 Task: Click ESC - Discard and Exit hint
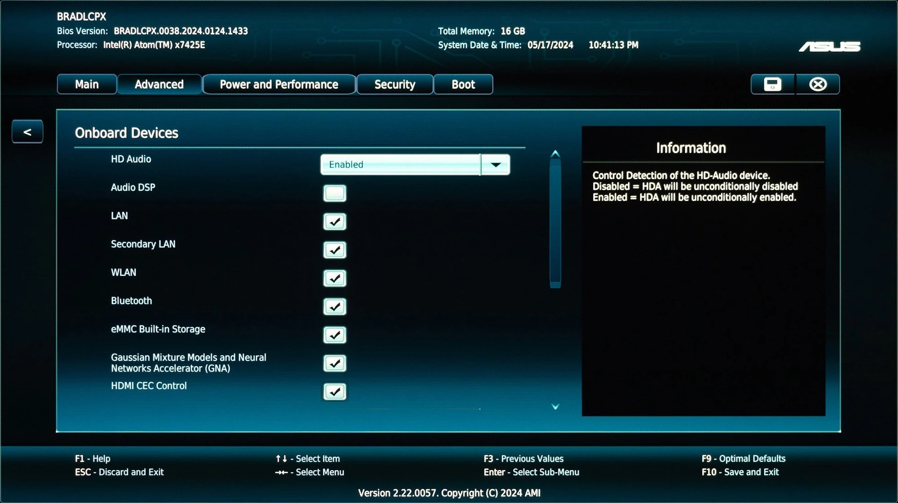pos(119,472)
